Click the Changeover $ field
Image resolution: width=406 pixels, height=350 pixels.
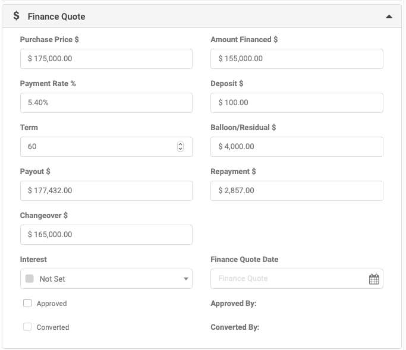pos(106,235)
